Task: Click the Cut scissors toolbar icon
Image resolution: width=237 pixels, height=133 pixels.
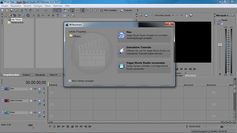Action: click(22, 10)
